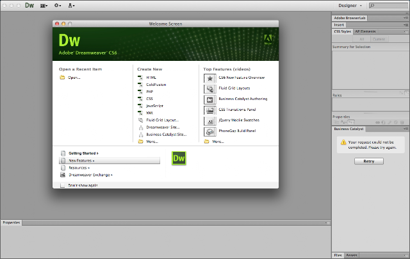The width and height of the screenshot is (410, 259).
Task: Click Attach Style Sheet link icon
Action: pos(377,122)
